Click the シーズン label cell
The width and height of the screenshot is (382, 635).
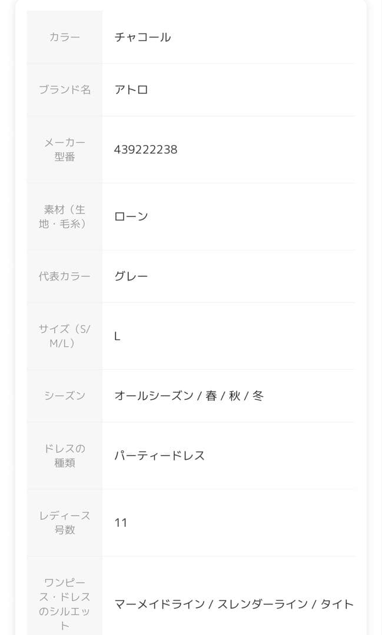(65, 396)
